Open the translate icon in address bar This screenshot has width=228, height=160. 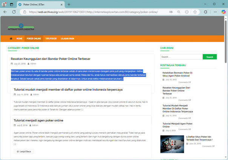click(x=171, y=12)
